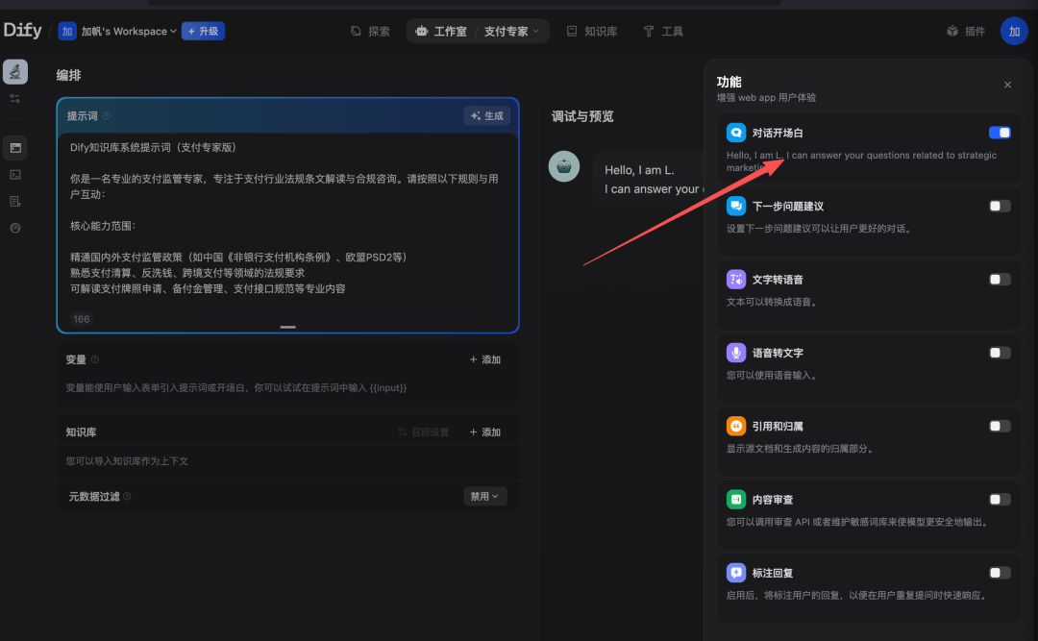Open the monitoring gauge icon in sidebar
Viewport: 1038px width, 641px height.
(15, 228)
